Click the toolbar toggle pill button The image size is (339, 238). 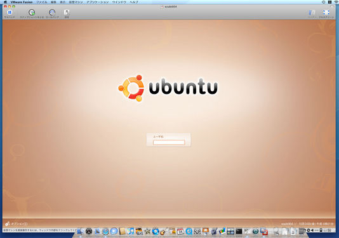333,7
